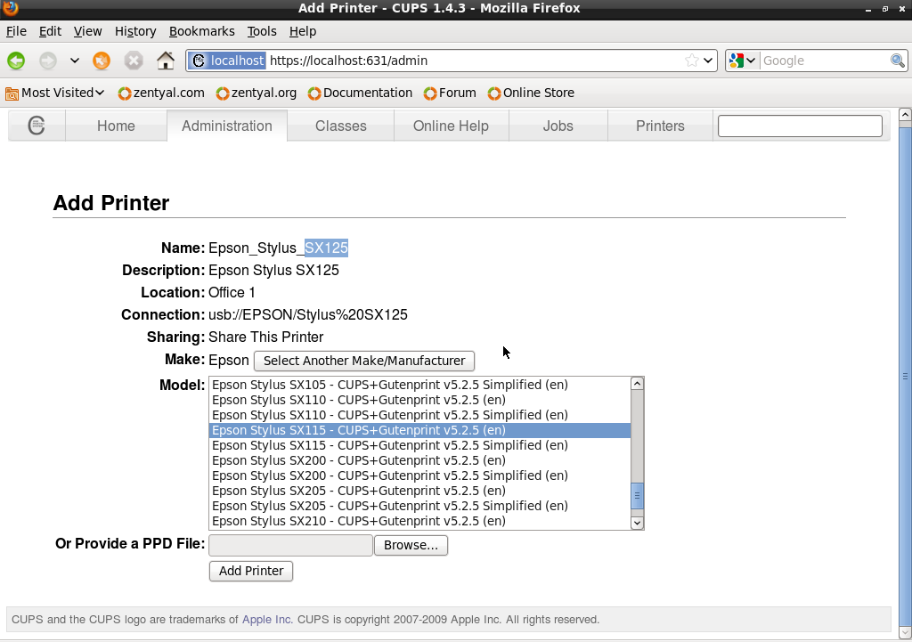Open the Edit menu
Viewport: 912px width, 642px height.
click(50, 31)
